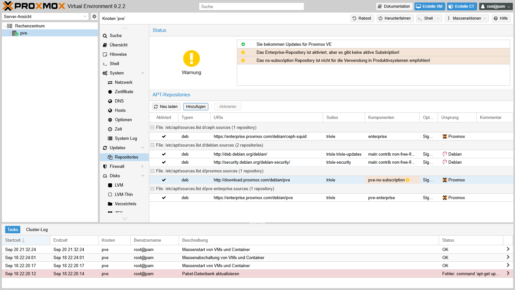515x290 pixels.
Task: Click the Erstelle CT button
Action: tap(462, 6)
